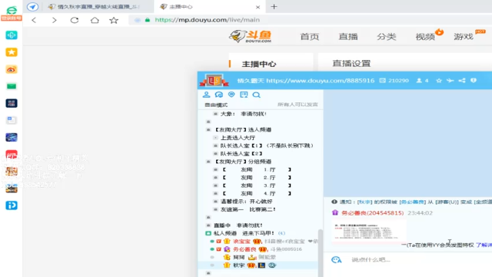This screenshot has width=492, height=277.
Task: Open 分类 in Douyu navigation
Action: [x=386, y=37]
